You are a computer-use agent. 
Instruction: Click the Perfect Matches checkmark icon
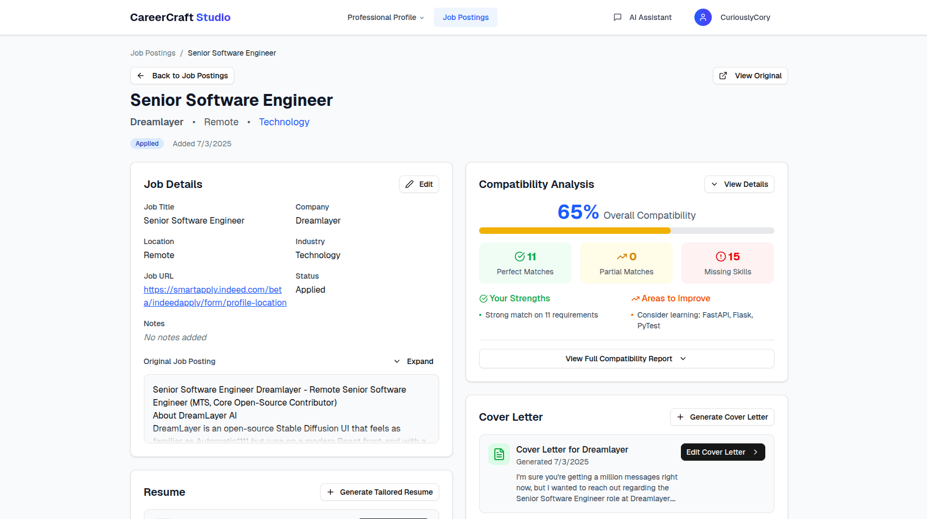click(x=520, y=257)
